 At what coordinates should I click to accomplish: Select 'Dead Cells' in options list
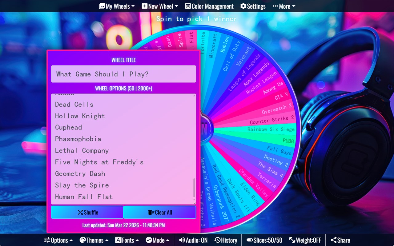(x=74, y=105)
